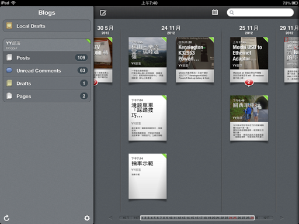Click the Blogs sidebar title

pos(47,12)
